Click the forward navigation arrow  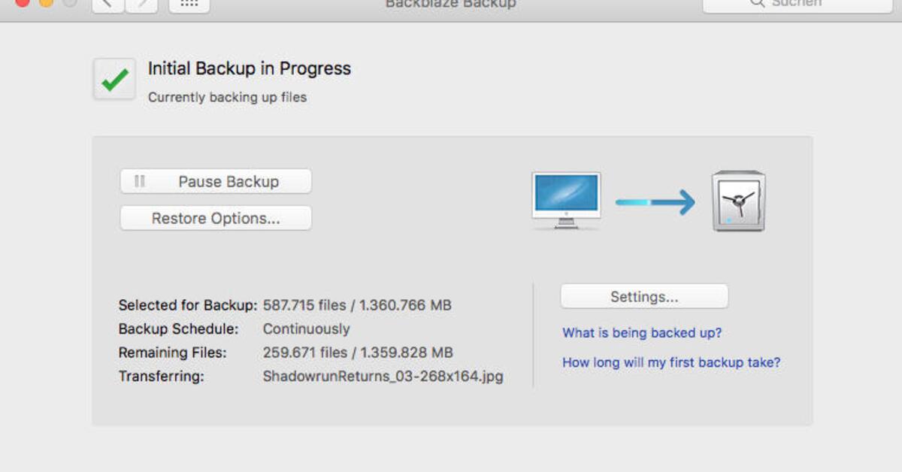click(x=141, y=5)
